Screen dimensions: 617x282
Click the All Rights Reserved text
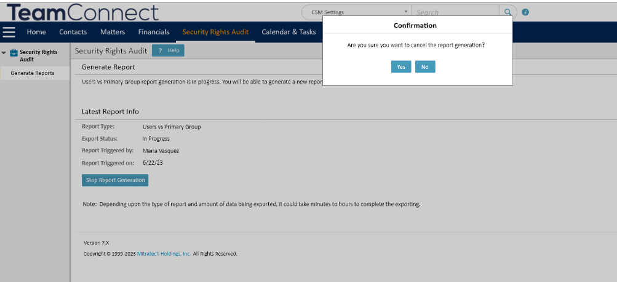click(x=215, y=254)
